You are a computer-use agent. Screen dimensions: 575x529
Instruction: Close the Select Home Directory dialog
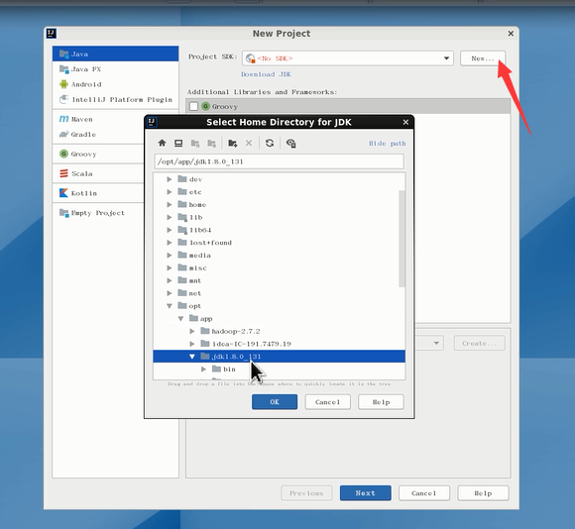pyautogui.click(x=405, y=123)
